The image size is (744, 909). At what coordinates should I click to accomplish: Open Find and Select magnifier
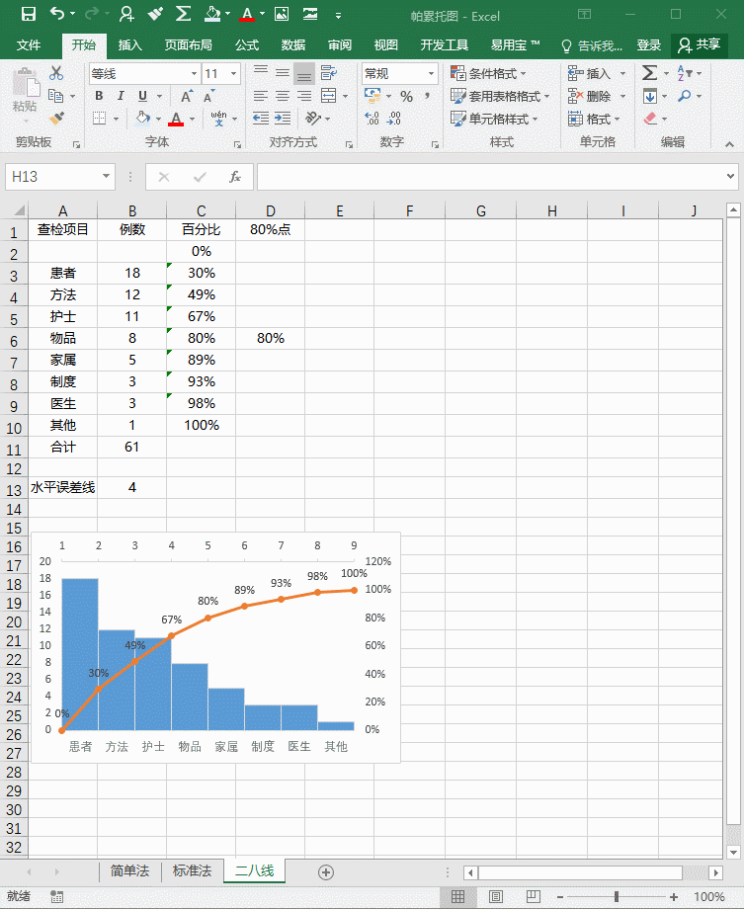tap(685, 96)
